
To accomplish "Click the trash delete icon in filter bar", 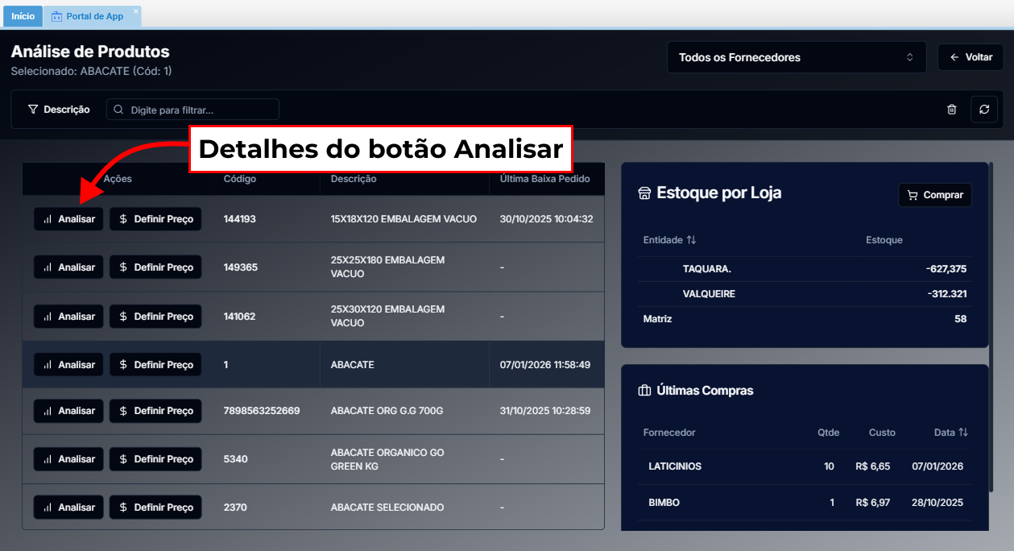I will pos(951,110).
